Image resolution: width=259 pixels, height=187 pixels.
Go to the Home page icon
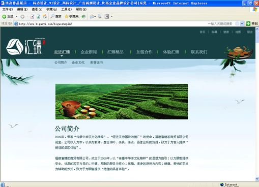tap(45, 16)
